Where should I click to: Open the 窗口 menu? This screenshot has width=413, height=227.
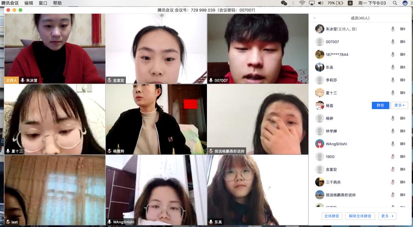pyautogui.click(x=43, y=3)
